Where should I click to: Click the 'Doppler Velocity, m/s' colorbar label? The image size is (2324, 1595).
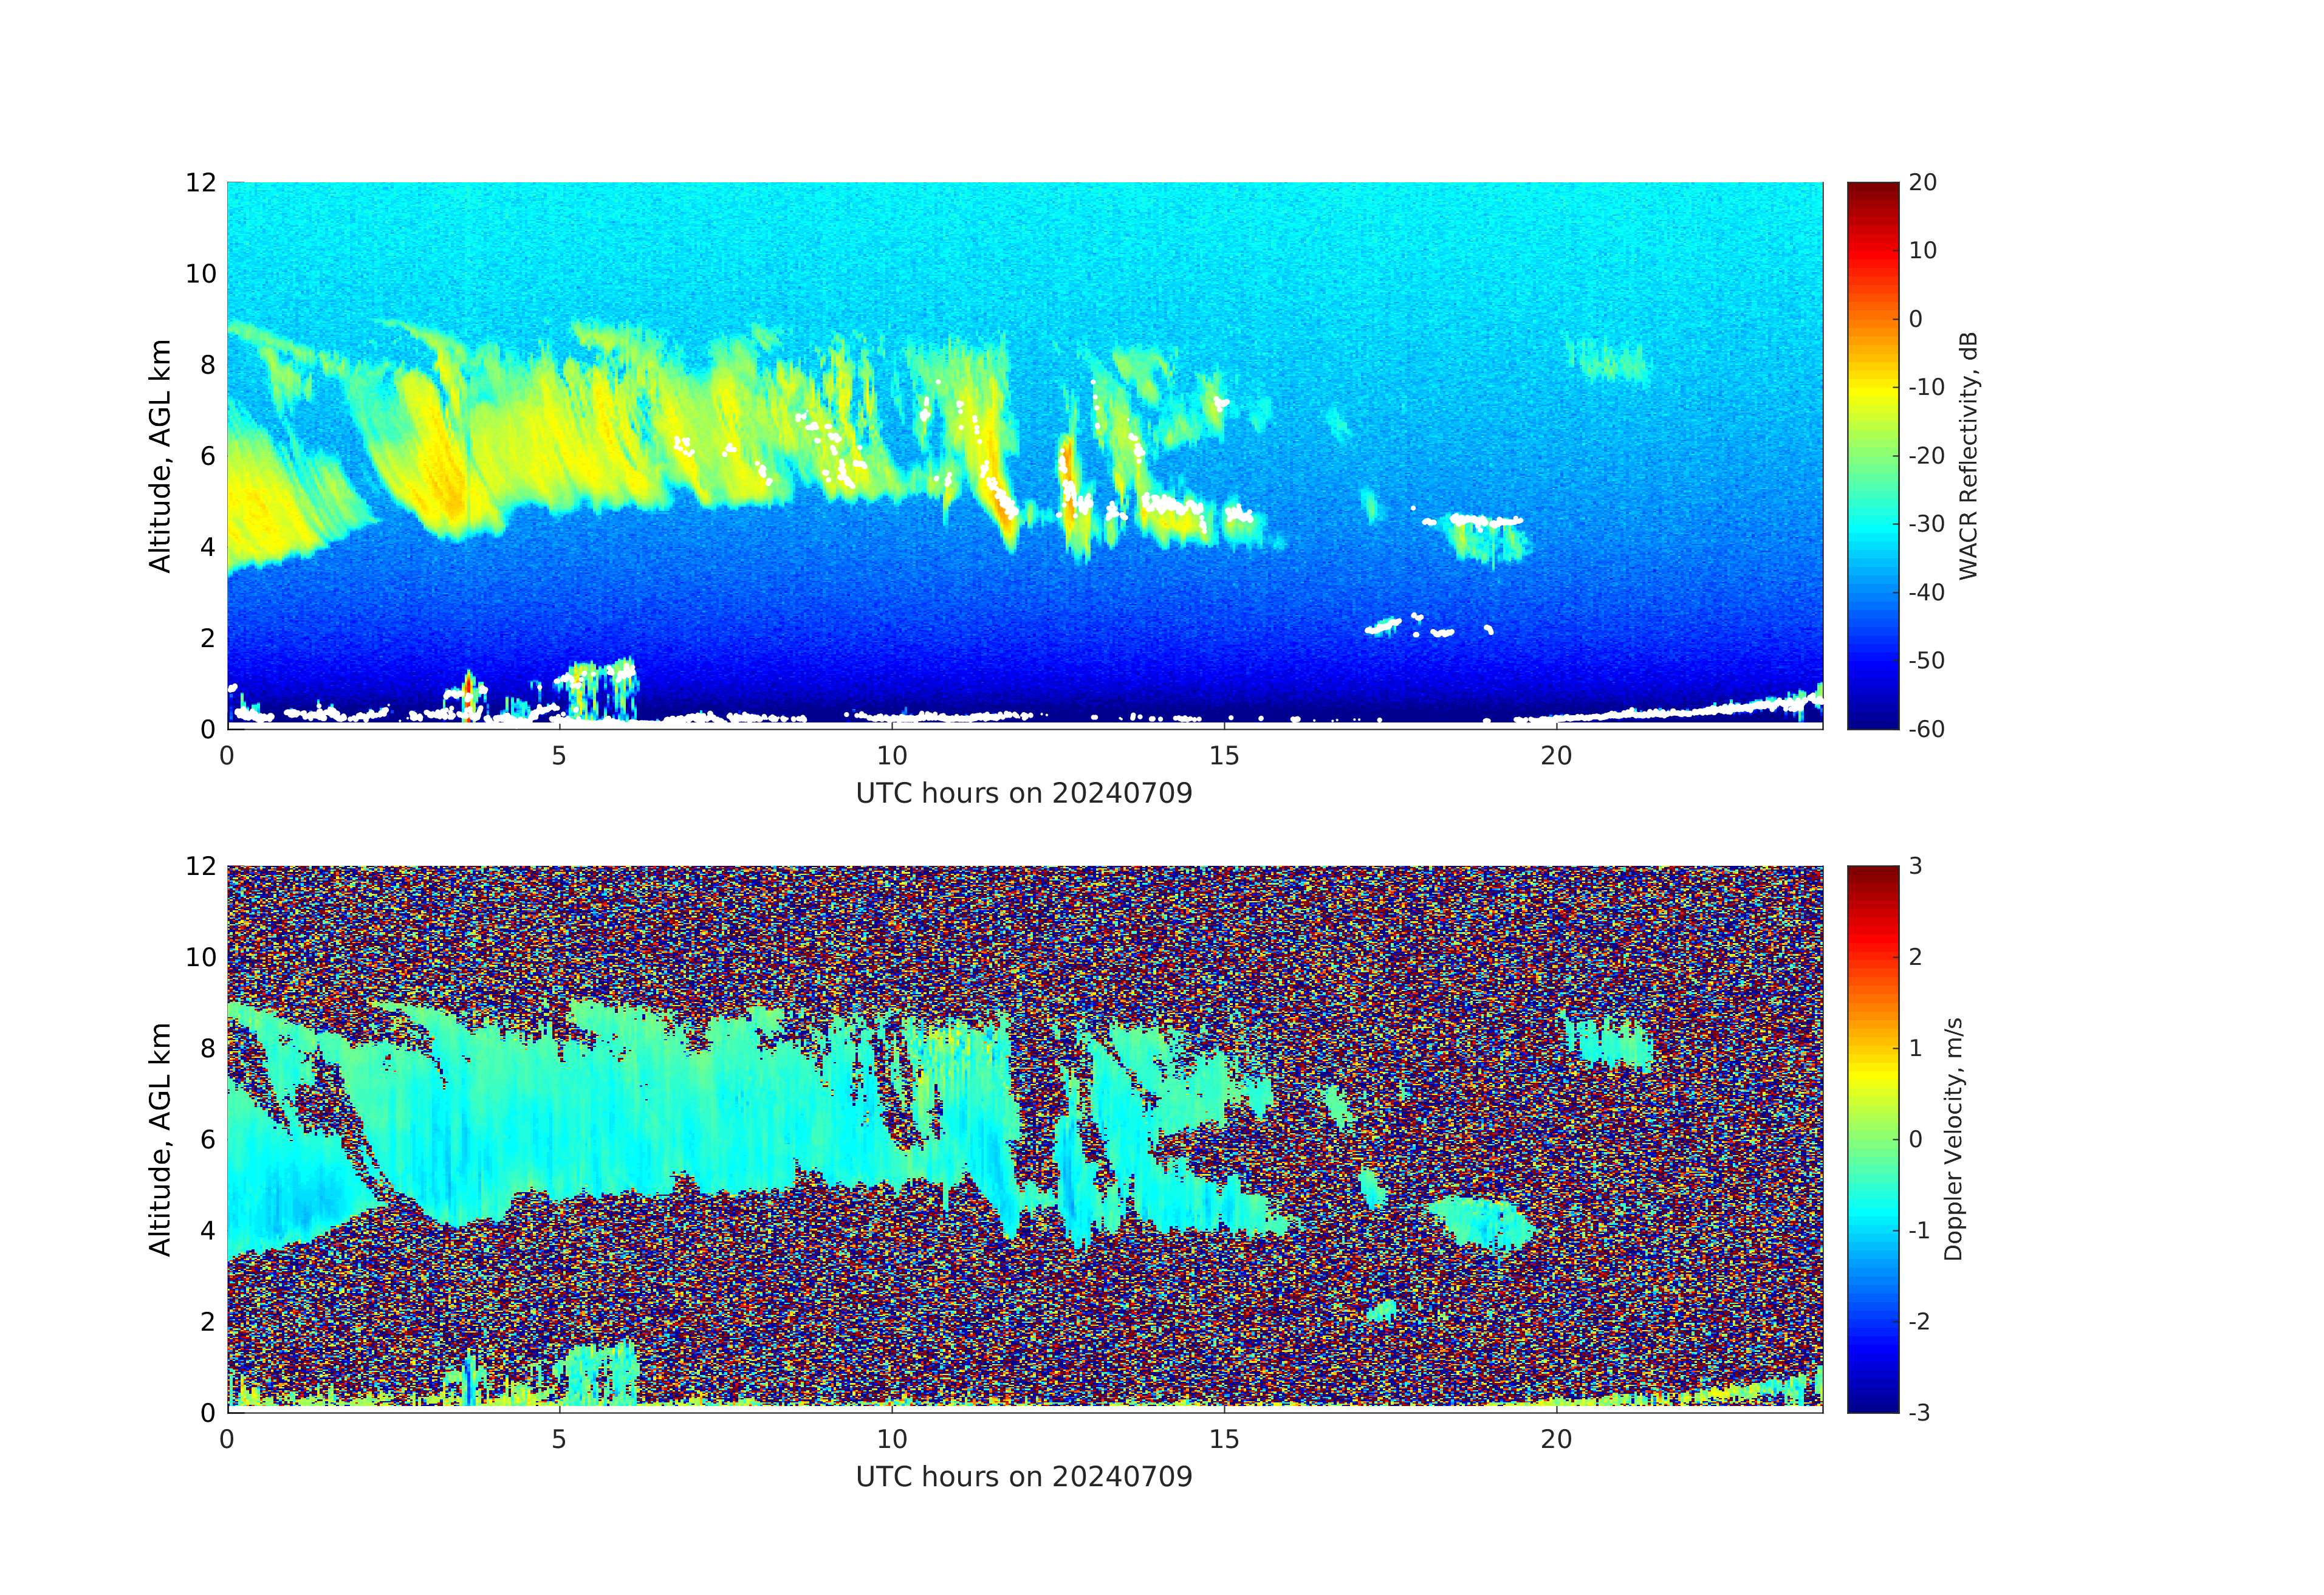click(x=1953, y=1138)
